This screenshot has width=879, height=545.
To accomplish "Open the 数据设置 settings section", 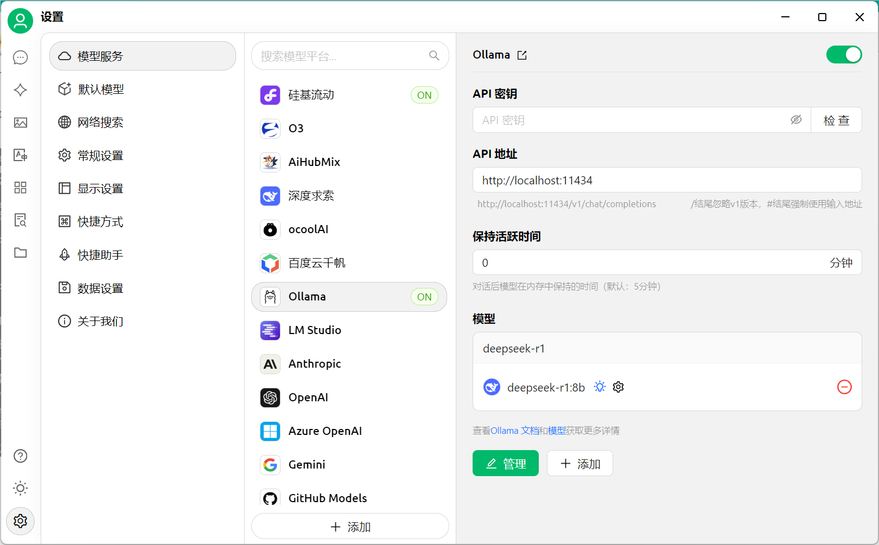I will (143, 288).
